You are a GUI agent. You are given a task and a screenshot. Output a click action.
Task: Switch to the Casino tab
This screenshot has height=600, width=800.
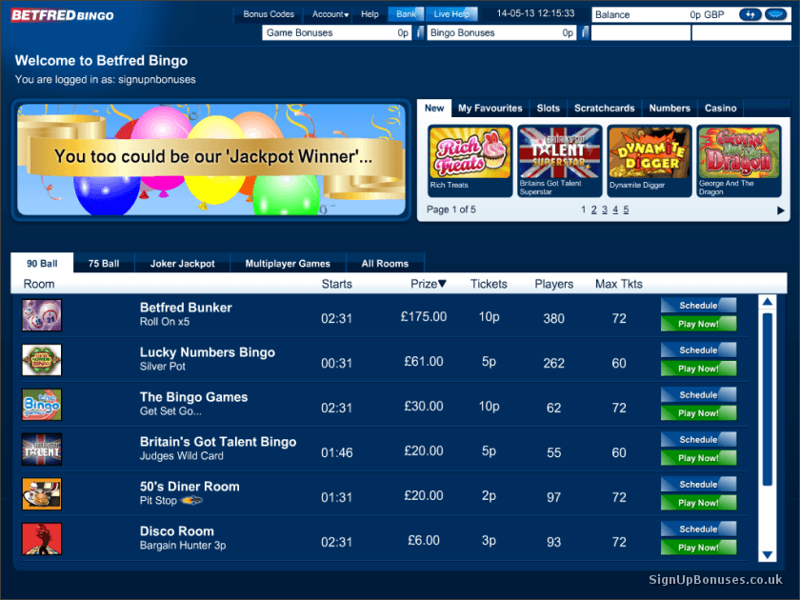click(720, 109)
